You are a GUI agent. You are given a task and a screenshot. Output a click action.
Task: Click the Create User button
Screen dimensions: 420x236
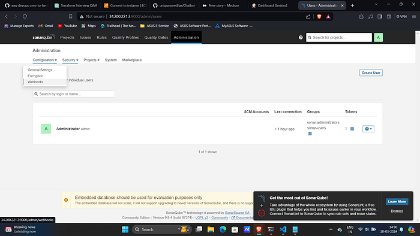coord(371,72)
